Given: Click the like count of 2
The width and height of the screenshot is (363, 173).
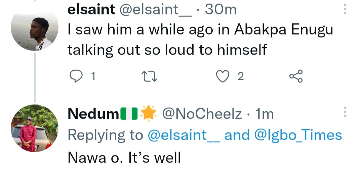Looking at the screenshot, I should click(x=240, y=77).
